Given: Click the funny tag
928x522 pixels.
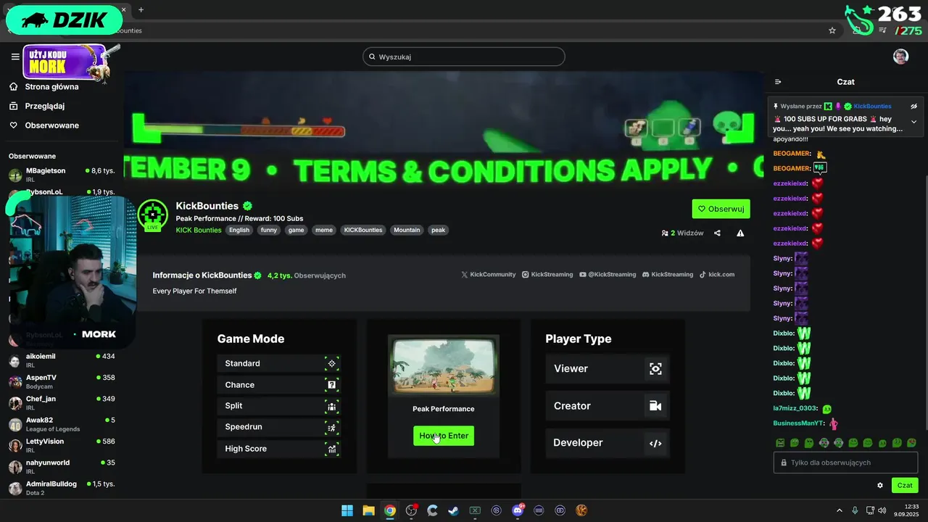Looking at the screenshot, I should coord(269,230).
